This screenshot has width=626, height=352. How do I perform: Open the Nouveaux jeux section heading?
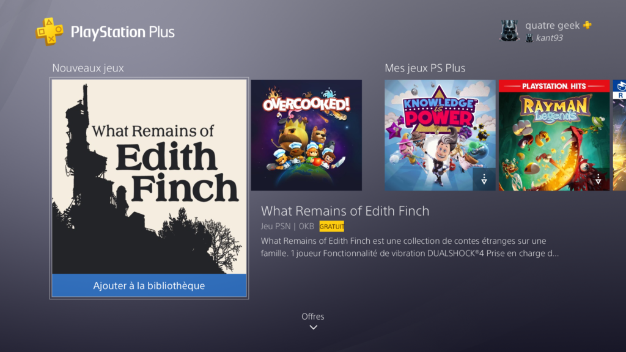[88, 68]
